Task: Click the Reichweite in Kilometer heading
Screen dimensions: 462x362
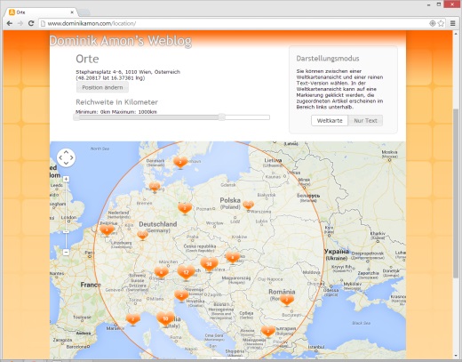Action: [116, 102]
